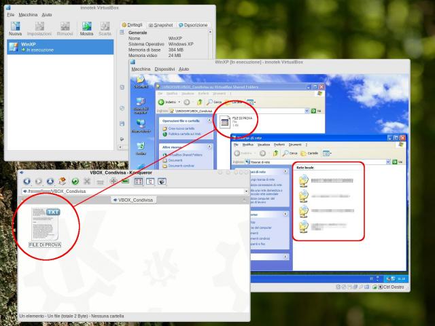Open Aiuto menu in WinXP VM window
Viewport: 435px width, 326px height.
[x=184, y=69]
